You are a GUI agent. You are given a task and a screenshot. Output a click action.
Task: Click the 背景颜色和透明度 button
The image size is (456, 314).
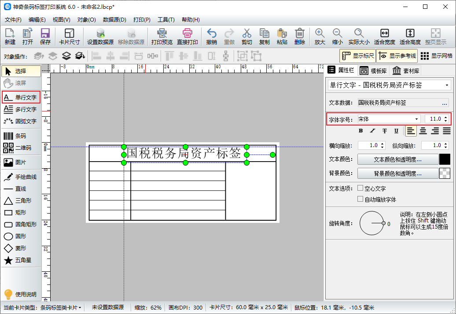coord(397,174)
